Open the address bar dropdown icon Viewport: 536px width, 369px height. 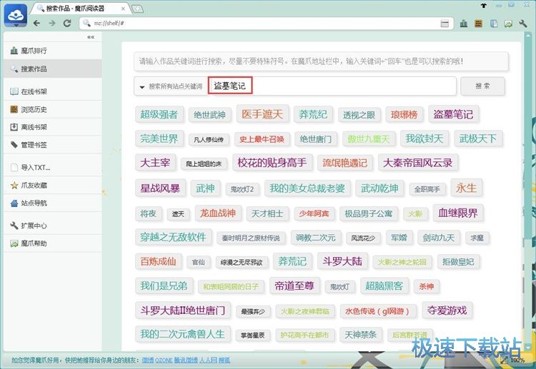click(445, 24)
